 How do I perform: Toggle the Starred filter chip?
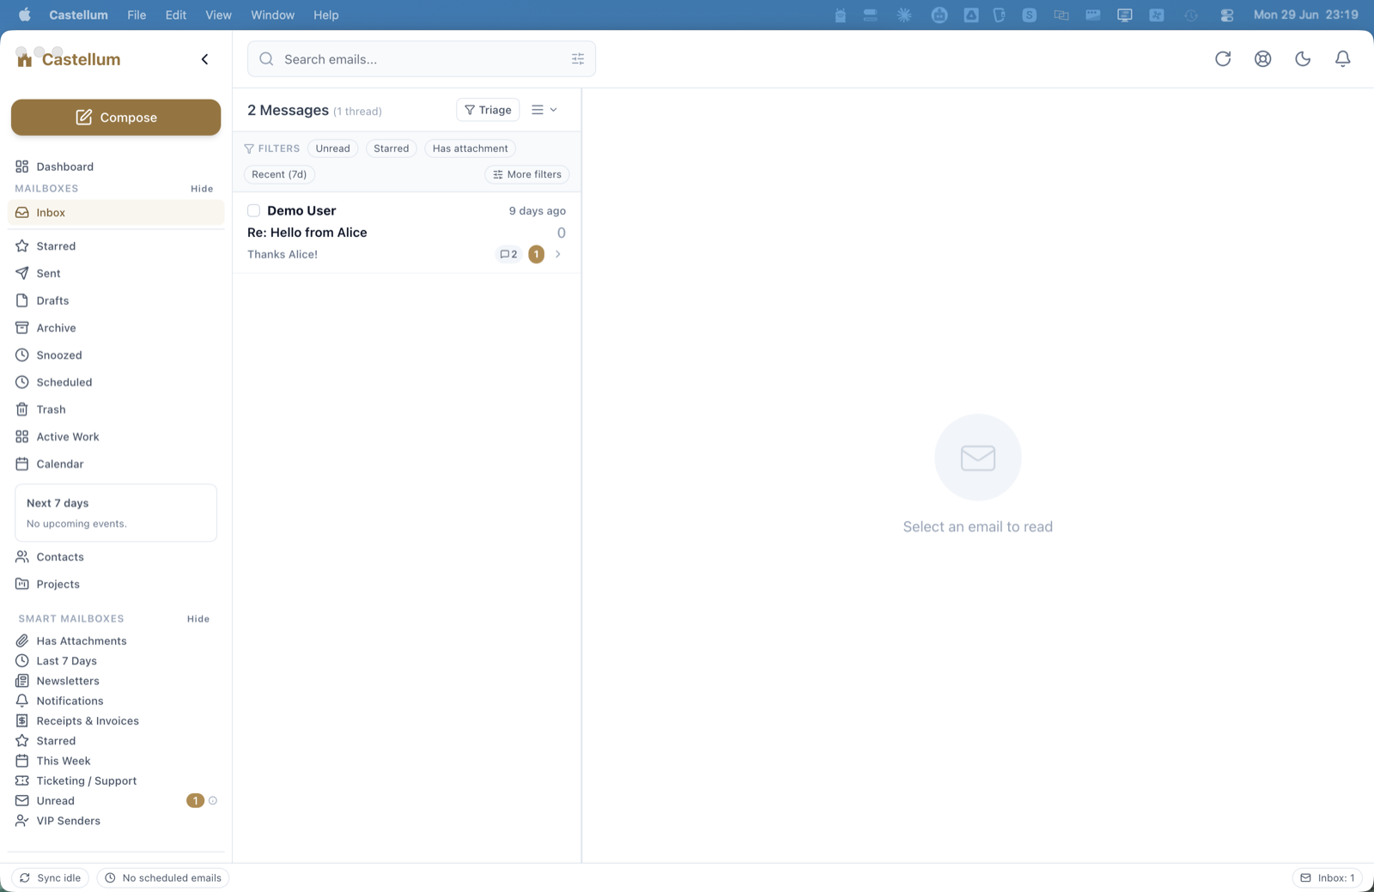(x=392, y=149)
